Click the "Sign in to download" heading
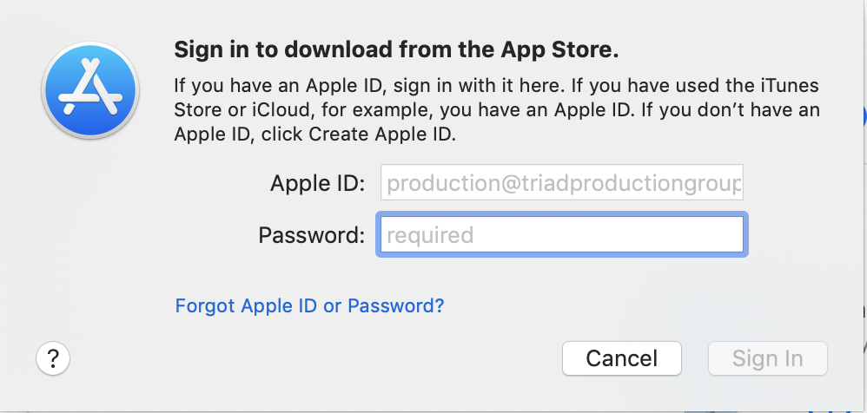Screen dimensions: 867x413 396,49
